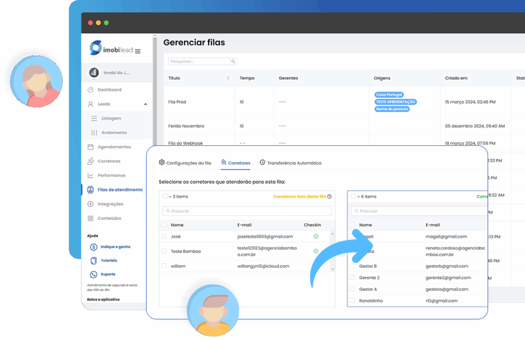Image resolution: width=525 pixels, height=340 pixels.
Task: Open the Suporte link
Action: tap(108, 274)
